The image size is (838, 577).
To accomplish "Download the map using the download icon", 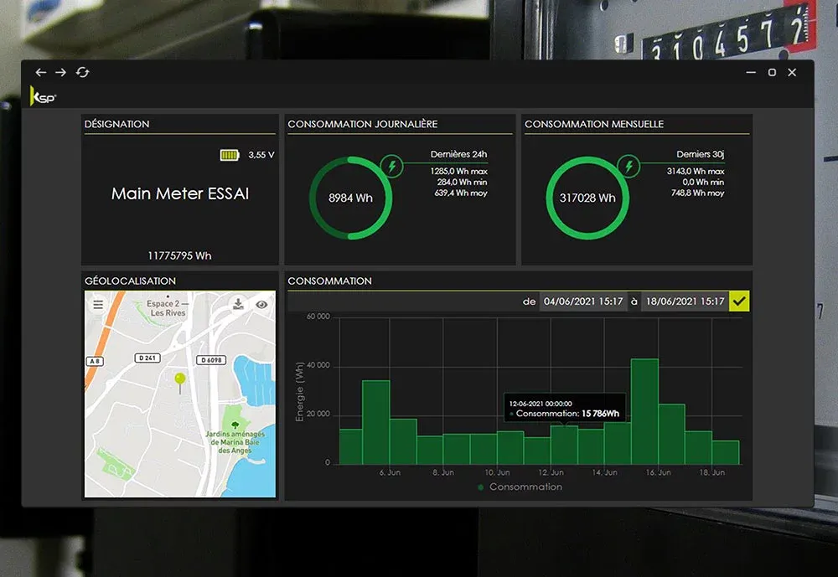I will click(238, 305).
